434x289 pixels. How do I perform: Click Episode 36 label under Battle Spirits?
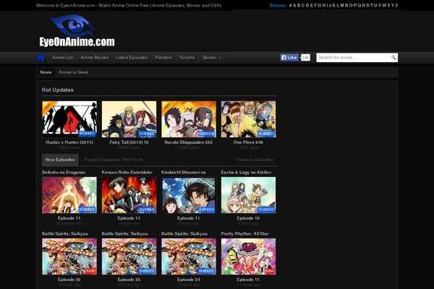pyautogui.click(x=69, y=280)
